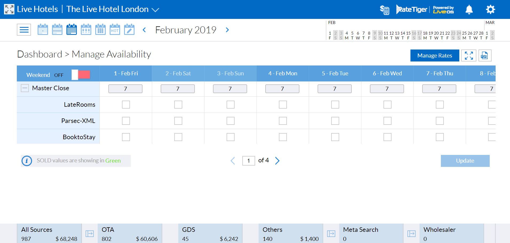
Task: Check Parsec-XML for 5 - Feb Tue
Action: pyautogui.click(x=335, y=121)
